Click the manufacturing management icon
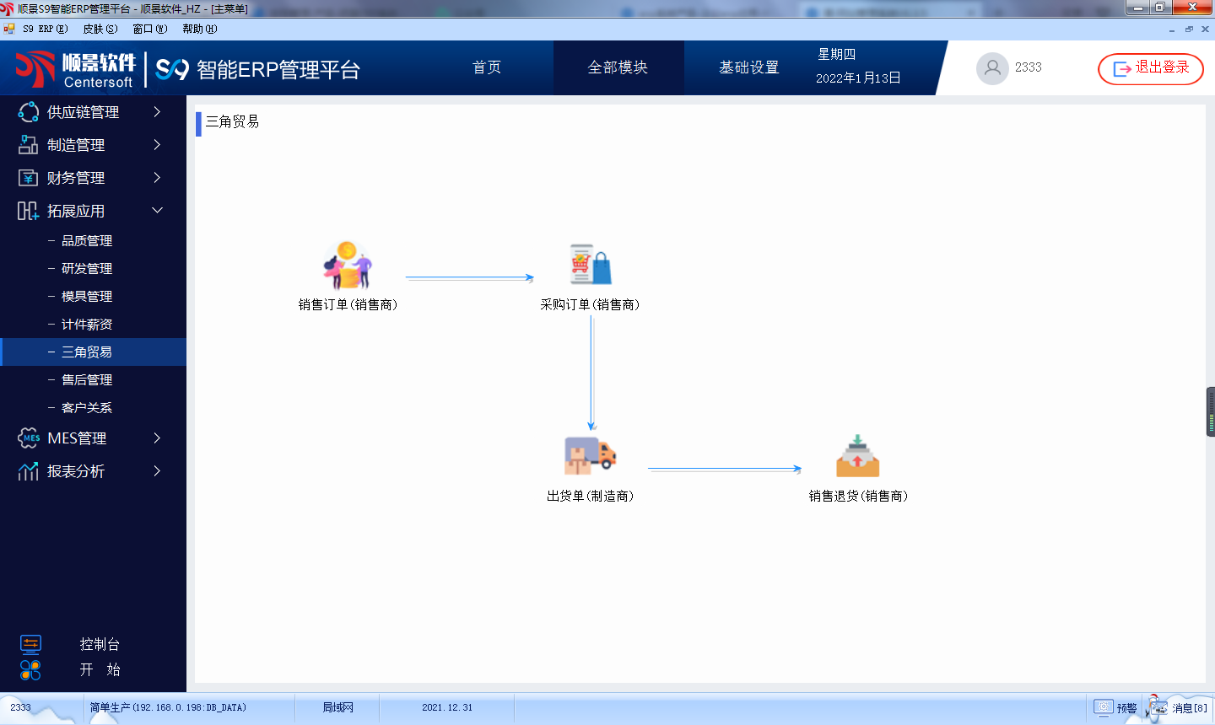This screenshot has height=725, width=1215. click(28, 145)
